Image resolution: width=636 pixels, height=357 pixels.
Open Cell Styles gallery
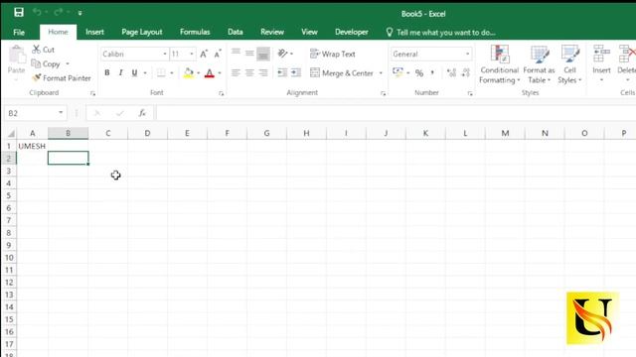tap(569, 63)
